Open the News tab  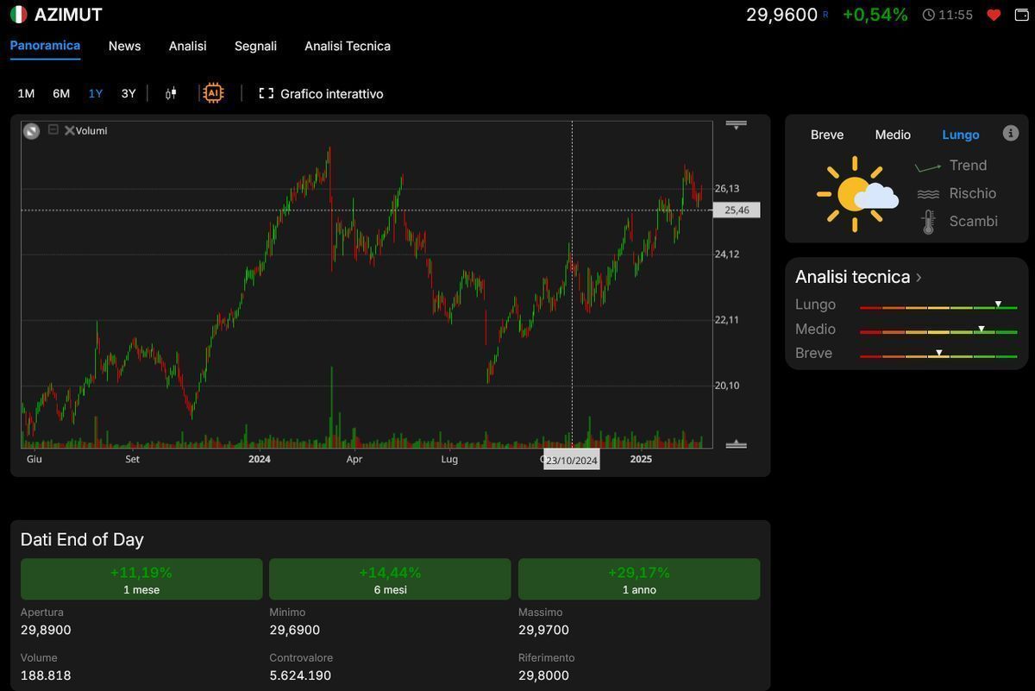(124, 46)
